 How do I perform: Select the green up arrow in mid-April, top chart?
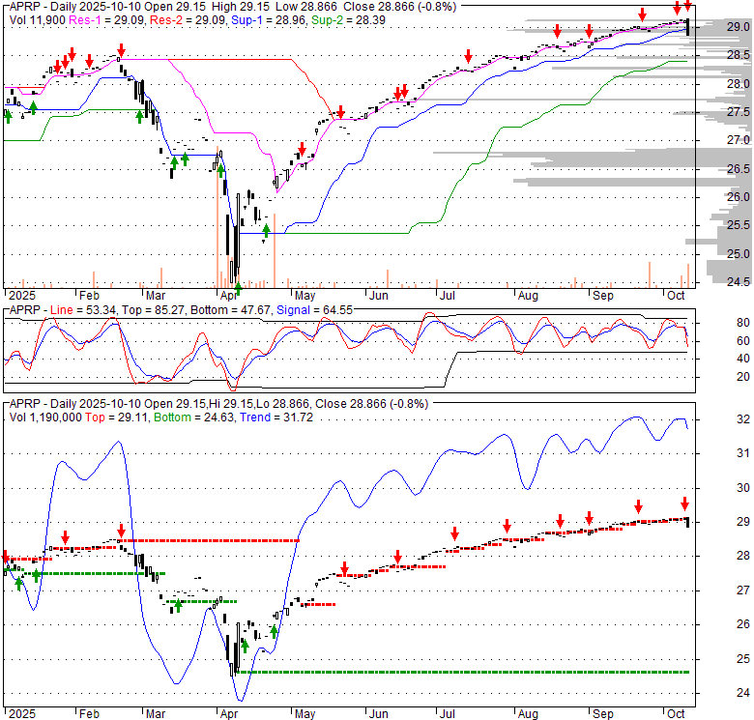(x=266, y=232)
